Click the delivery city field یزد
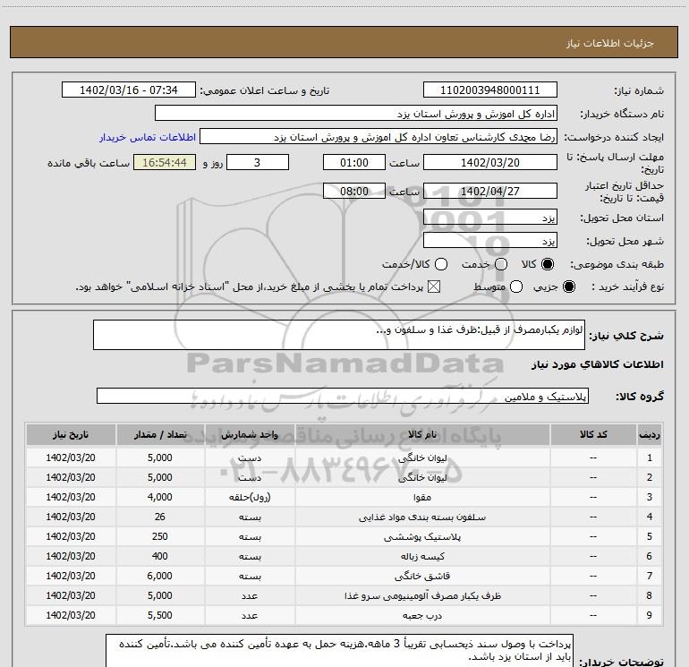 point(490,240)
